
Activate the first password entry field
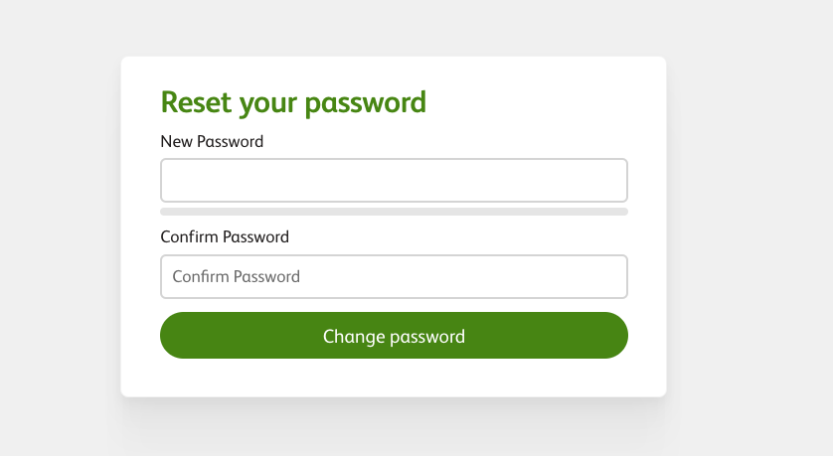(394, 181)
